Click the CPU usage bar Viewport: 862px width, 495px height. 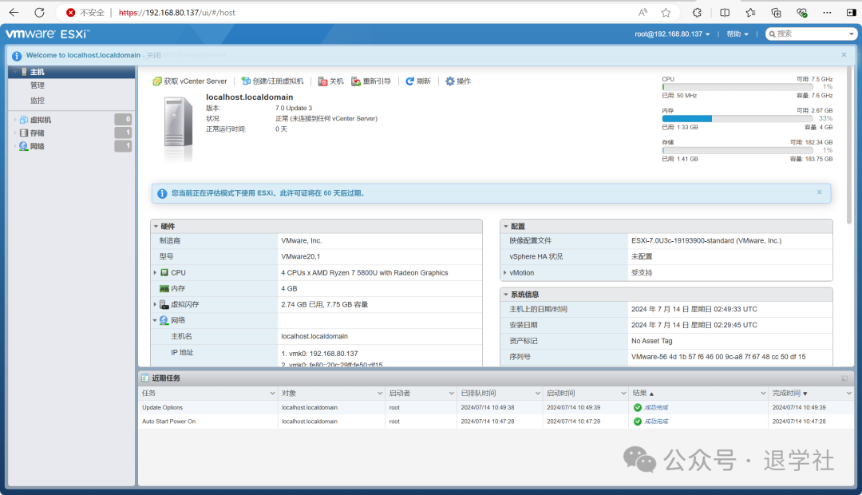(737, 87)
